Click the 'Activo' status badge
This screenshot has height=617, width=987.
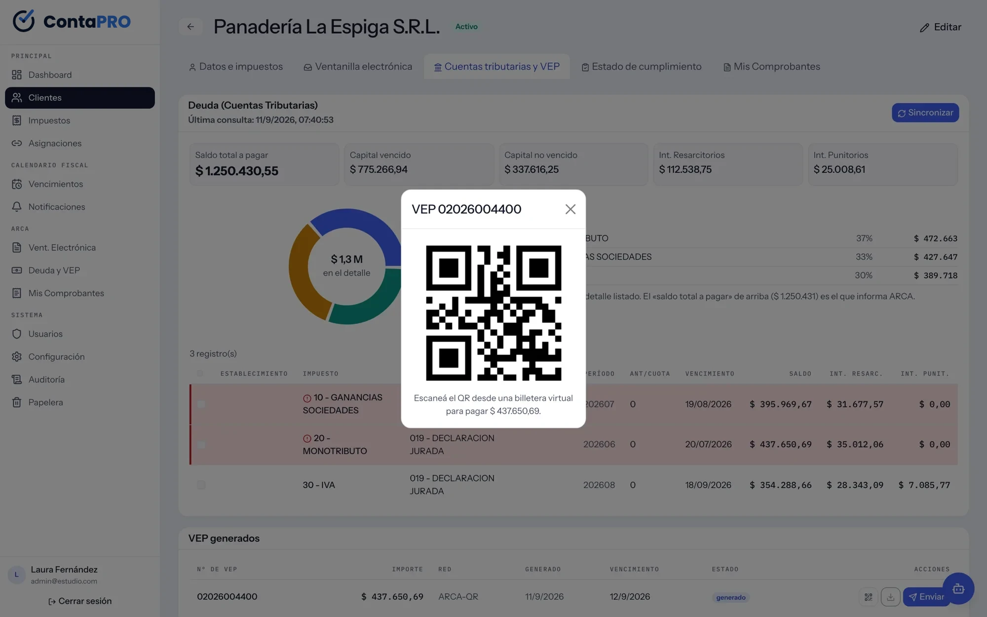466,27
